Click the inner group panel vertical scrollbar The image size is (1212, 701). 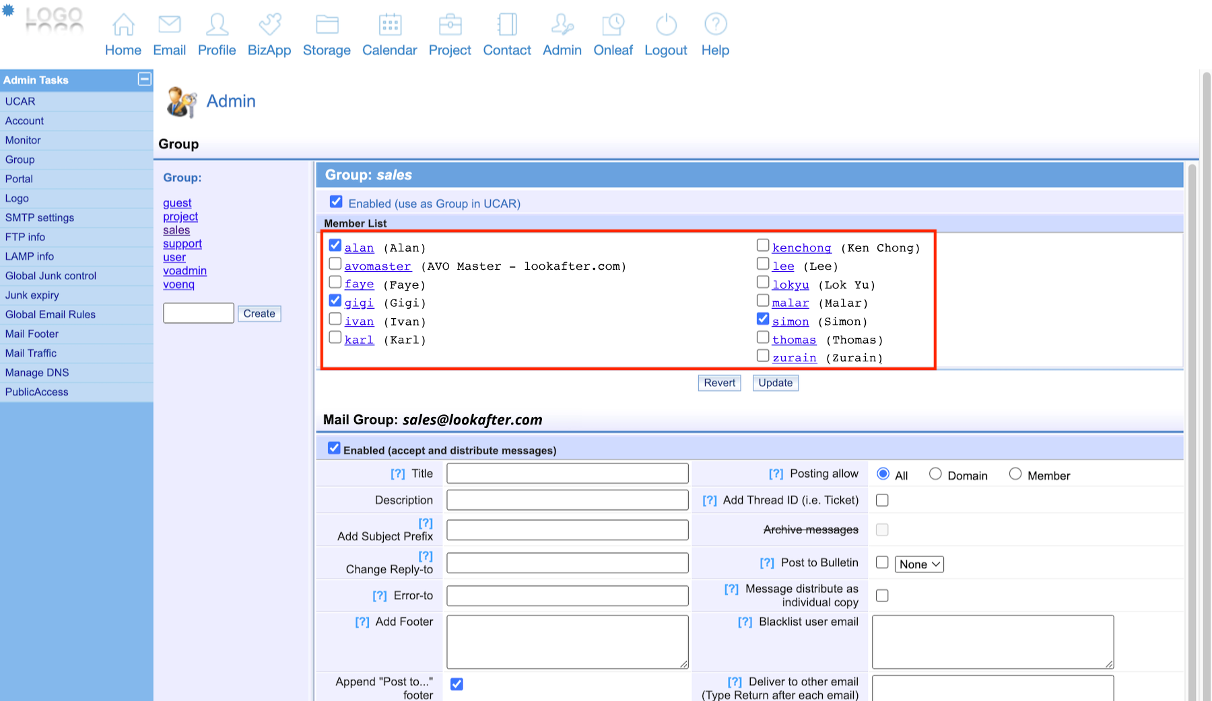[1192, 431]
